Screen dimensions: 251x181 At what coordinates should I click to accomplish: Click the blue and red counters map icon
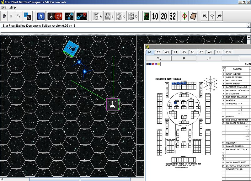[82, 16]
